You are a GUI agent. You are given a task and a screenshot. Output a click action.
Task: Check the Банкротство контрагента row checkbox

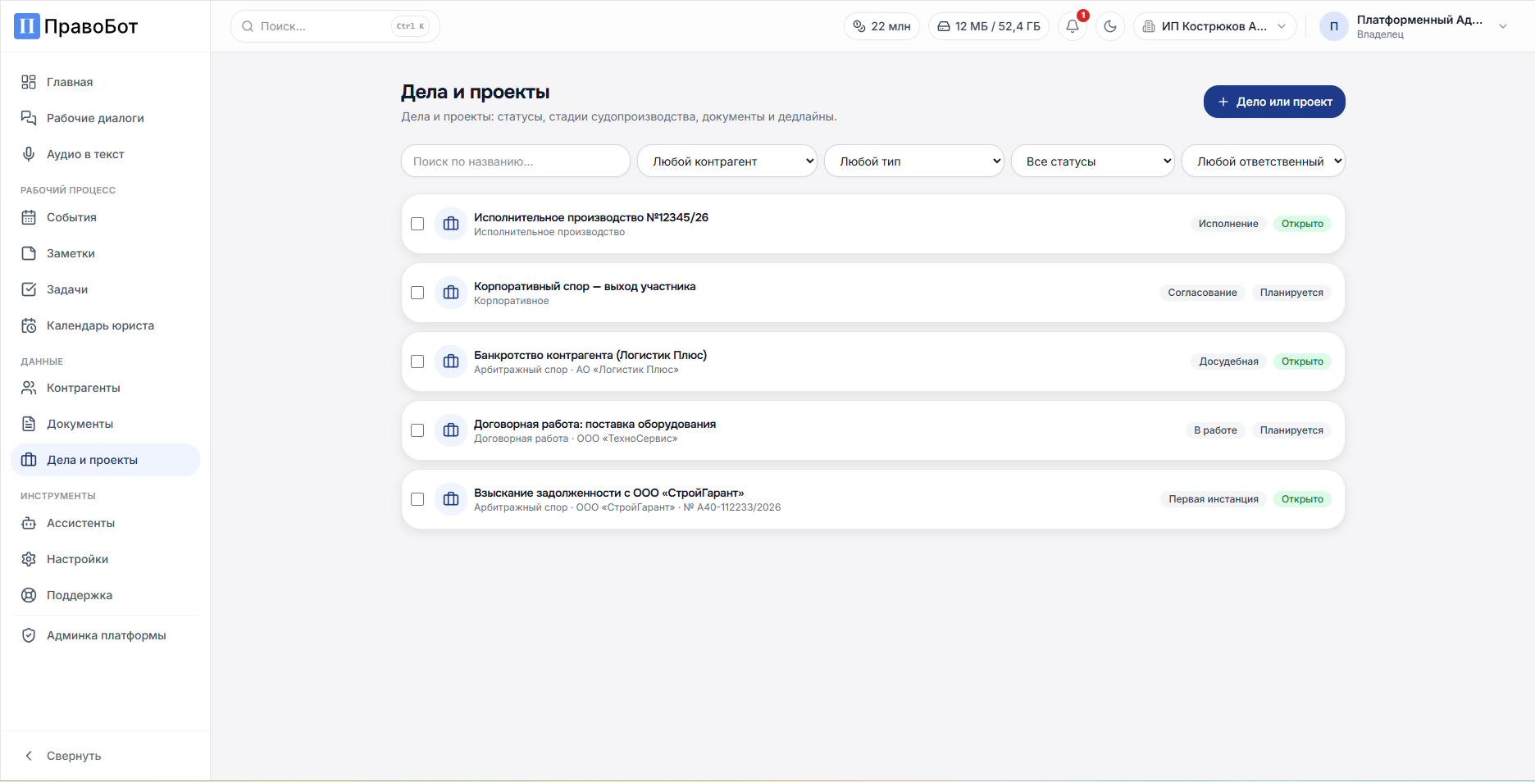coord(417,361)
